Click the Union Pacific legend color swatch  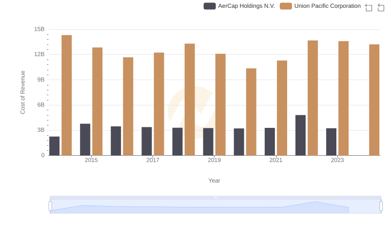point(286,6)
